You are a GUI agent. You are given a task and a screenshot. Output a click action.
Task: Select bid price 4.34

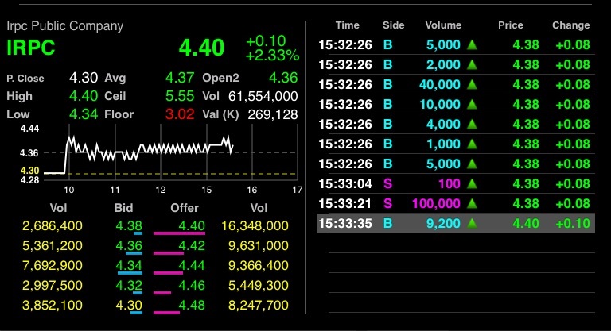[x=129, y=266]
